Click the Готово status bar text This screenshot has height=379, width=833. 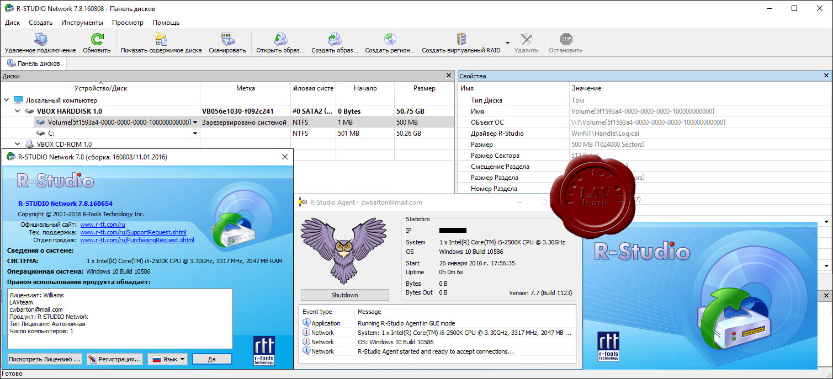[12, 373]
